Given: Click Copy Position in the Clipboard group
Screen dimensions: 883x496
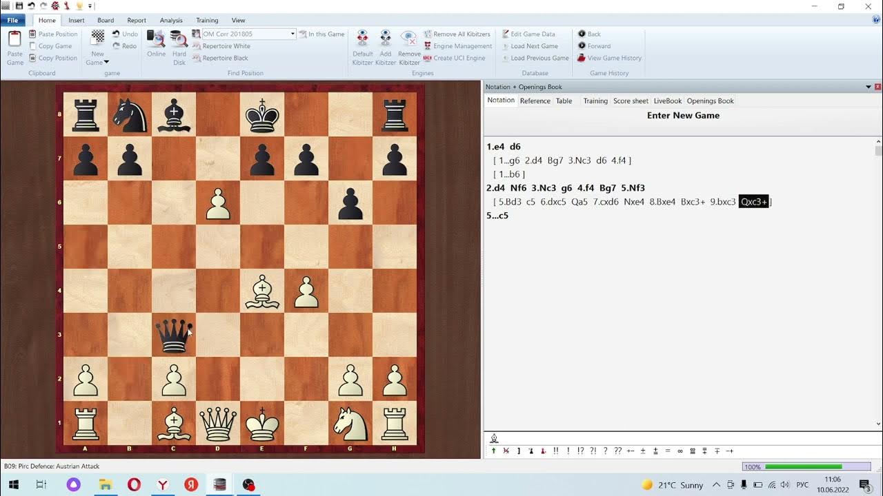Looking at the screenshot, I should pyautogui.click(x=53, y=58).
